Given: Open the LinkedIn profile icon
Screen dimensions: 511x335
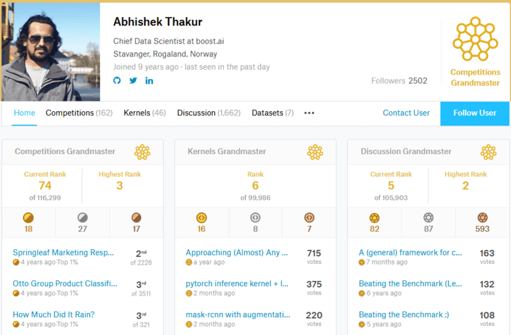Looking at the screenshot, I should pyautogui.click(x=149, y=81).
